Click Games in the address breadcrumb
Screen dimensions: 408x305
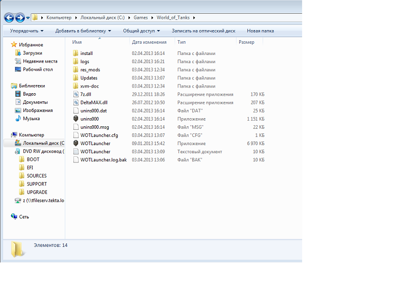(x=141, y=18)
